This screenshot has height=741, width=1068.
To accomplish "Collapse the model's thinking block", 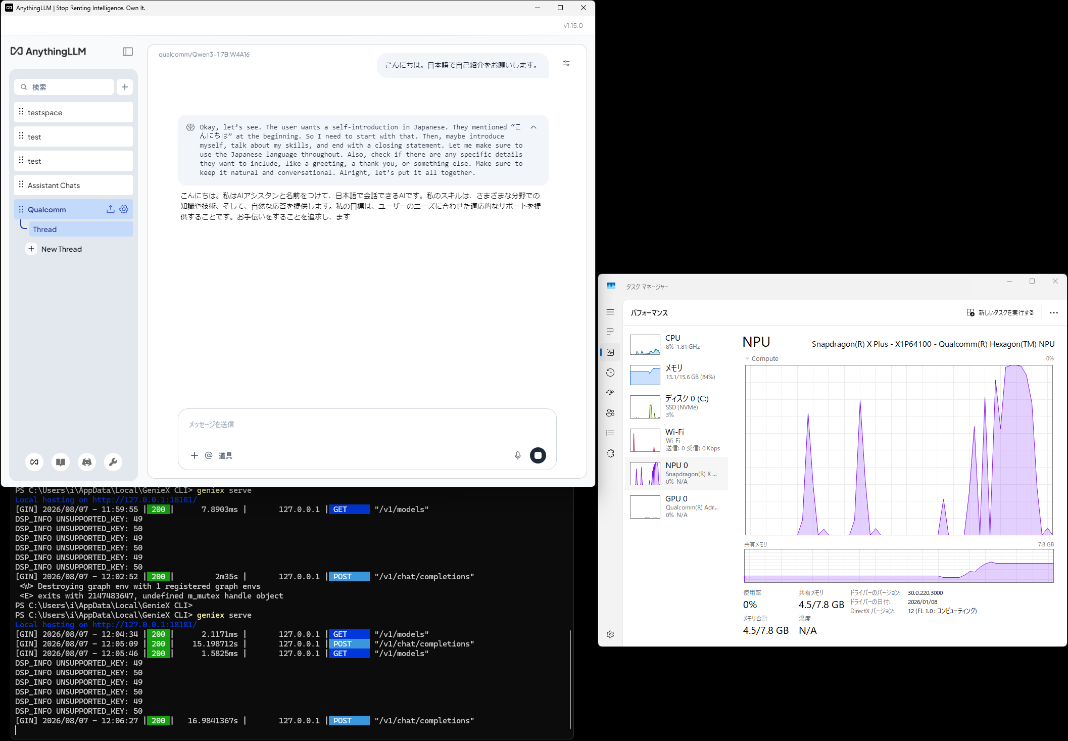I will 533,127.
